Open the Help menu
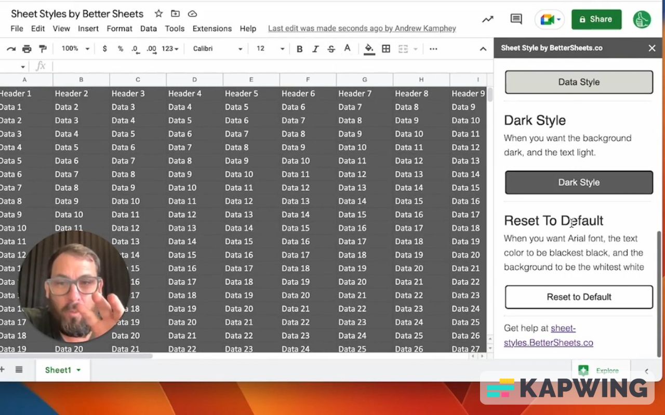 point(248,29)
